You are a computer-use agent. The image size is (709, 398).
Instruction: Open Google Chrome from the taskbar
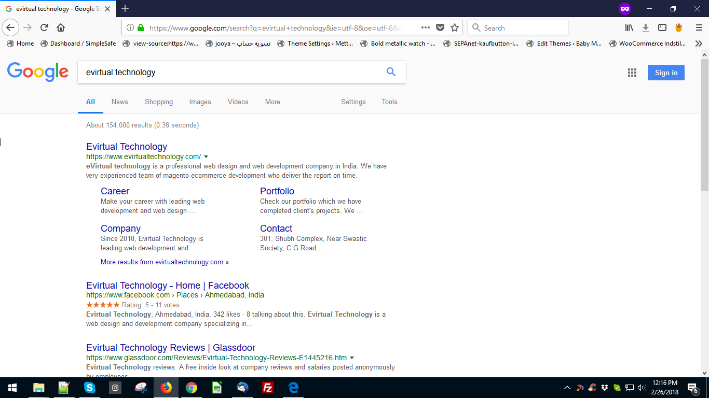[x=192, y=388]
